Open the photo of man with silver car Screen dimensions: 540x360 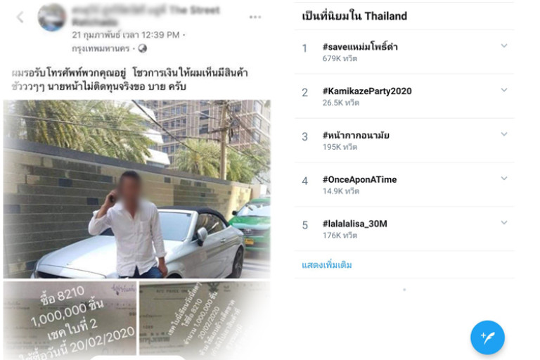point(136,188)
